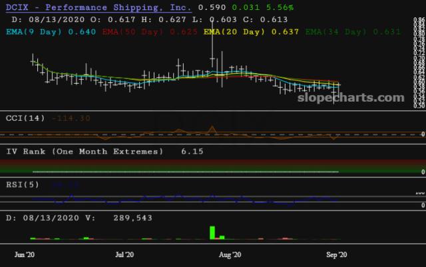Click the close price C: 0.613
Viewport: 426px width, 267px height.
tap(265, 20)
